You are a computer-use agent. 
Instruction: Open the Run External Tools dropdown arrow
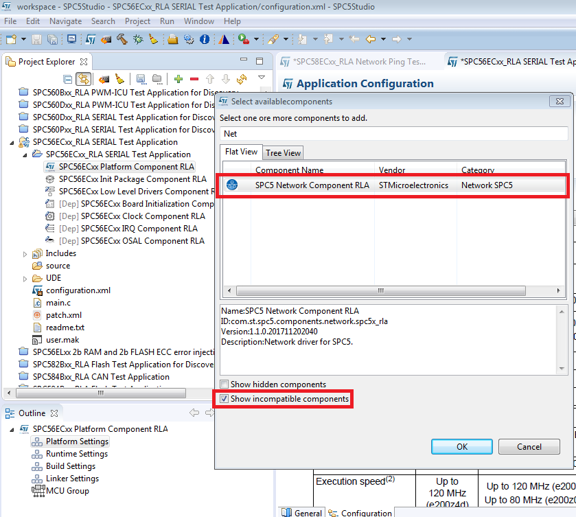click(x=256, y=39)
